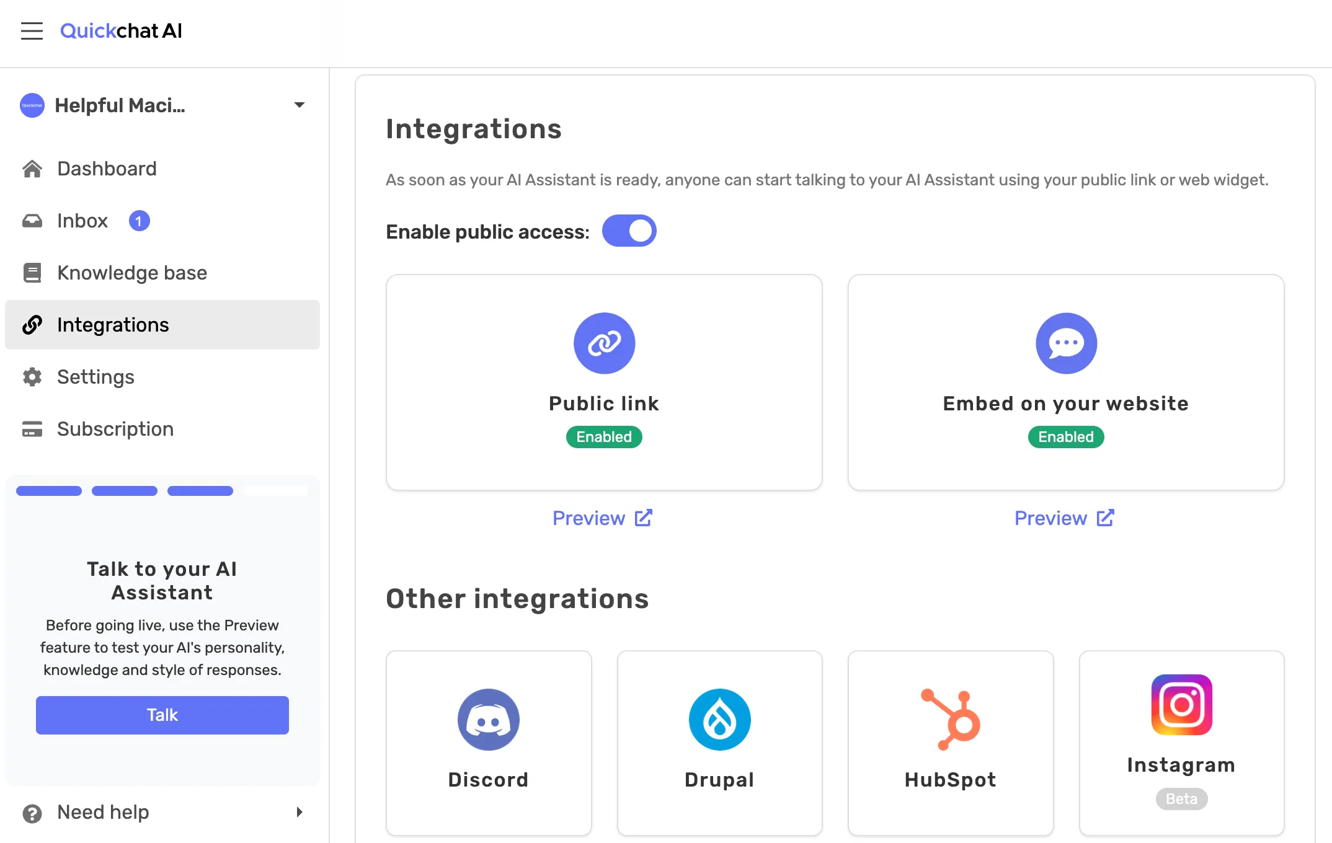The image size is (1332, 843).
Task: Click the Integrations page heading
Action: [474, 129]
